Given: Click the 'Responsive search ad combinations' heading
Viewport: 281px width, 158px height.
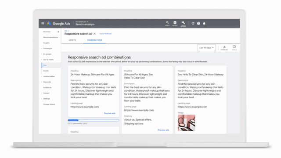Looking at the screenshot, I should point(99,57).
